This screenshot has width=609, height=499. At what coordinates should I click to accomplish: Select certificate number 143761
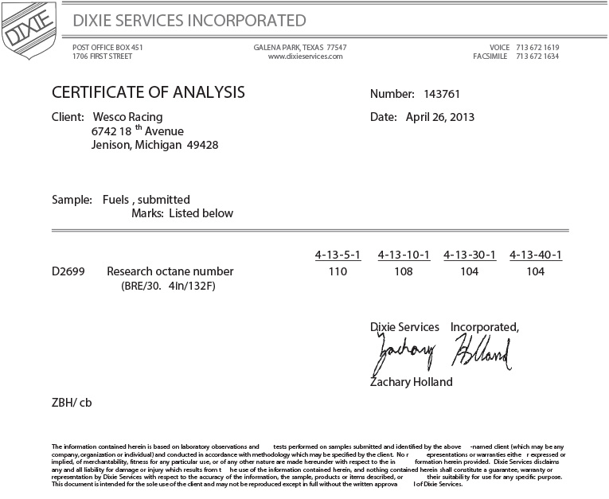point(442,94)
